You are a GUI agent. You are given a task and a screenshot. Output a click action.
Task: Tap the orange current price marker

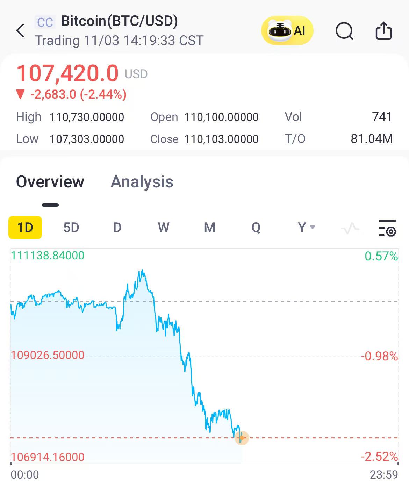tap(242, 438)
